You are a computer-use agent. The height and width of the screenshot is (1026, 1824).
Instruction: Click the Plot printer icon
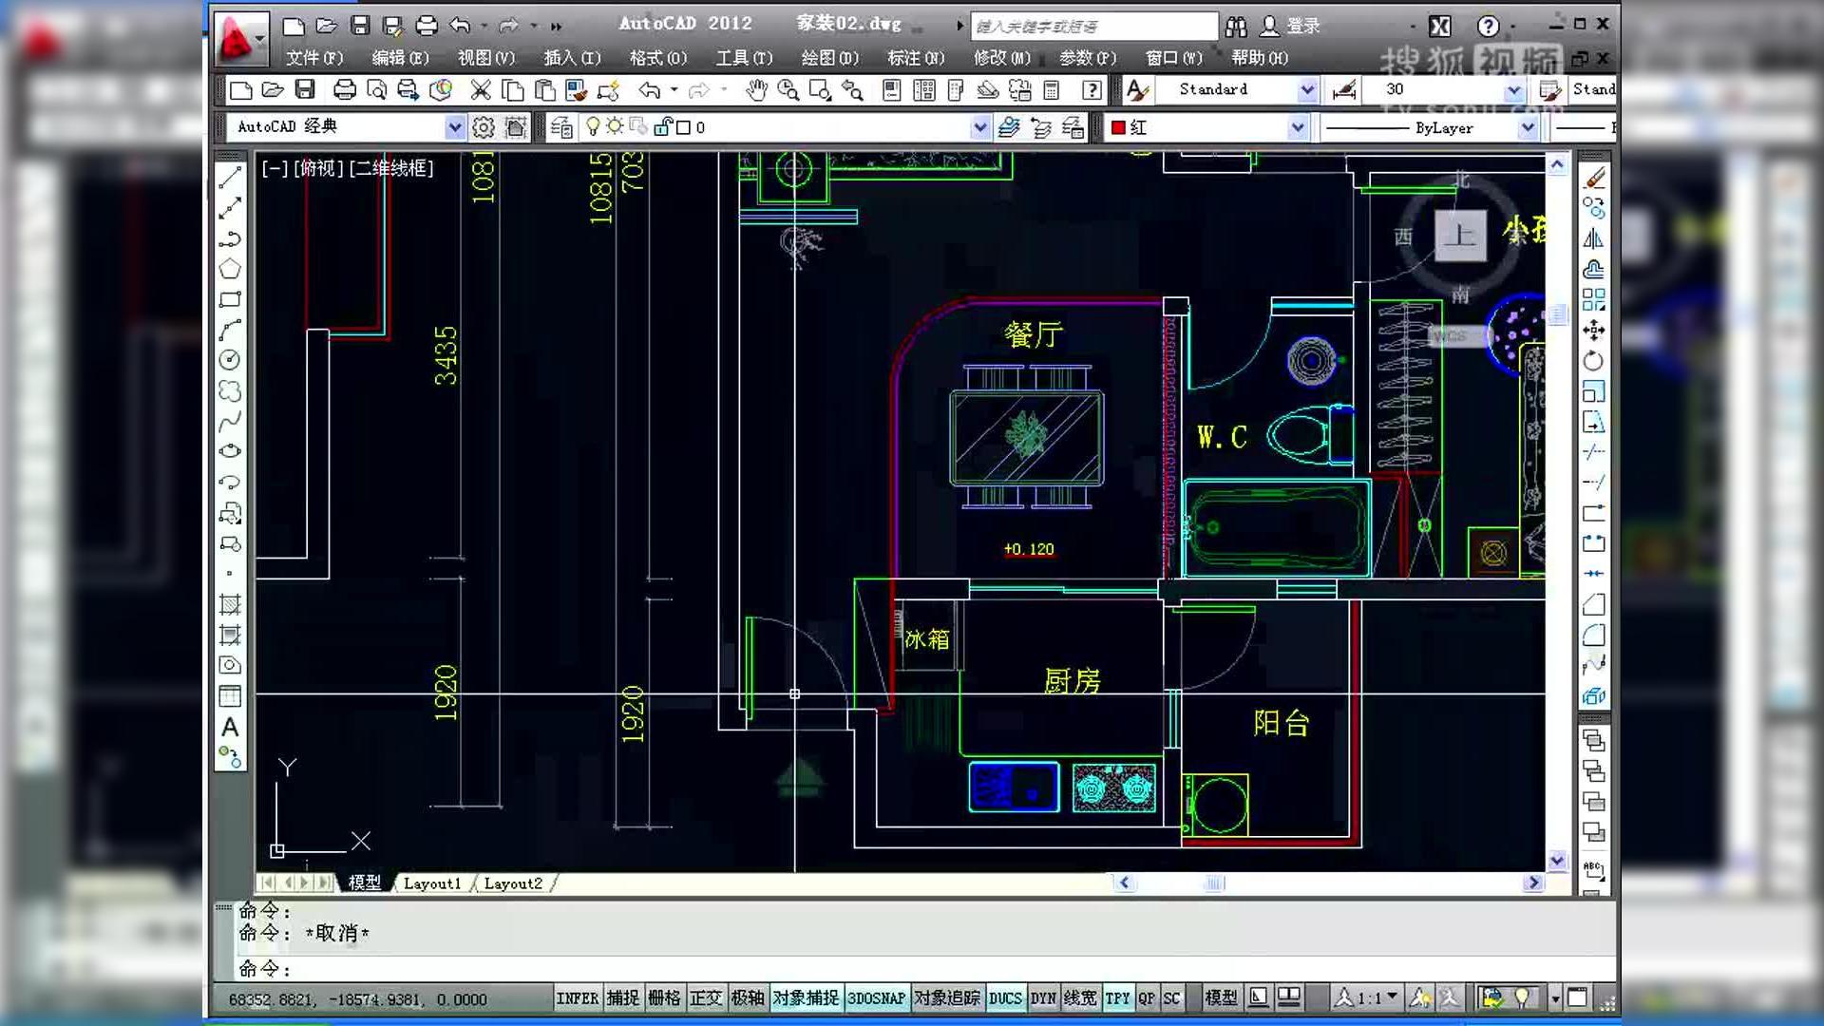coord(344,90)
